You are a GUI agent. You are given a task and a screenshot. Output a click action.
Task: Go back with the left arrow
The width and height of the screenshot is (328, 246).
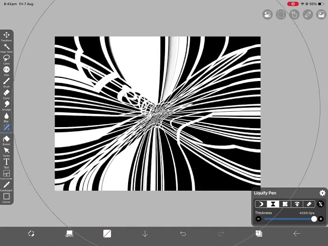point(297,234)
